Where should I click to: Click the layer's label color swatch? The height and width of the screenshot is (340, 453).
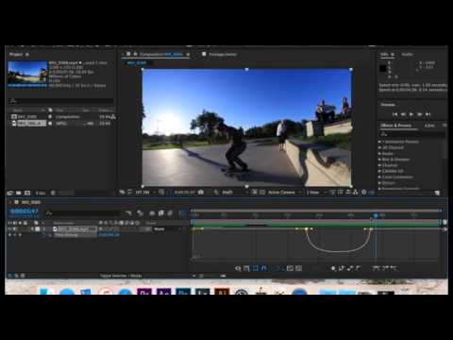pyautogui.click(x=38, y=229)
